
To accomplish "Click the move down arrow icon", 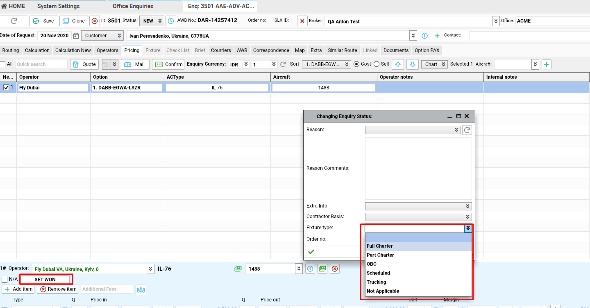I will [x=413, y=64].
